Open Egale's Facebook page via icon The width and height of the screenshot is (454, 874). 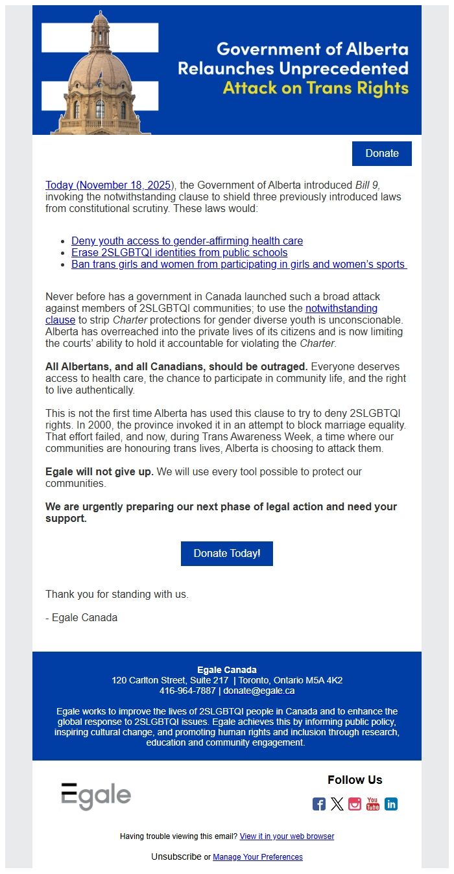pos(318,803)
